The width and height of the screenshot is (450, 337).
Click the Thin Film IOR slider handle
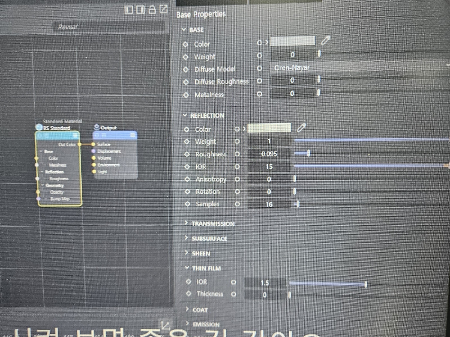[366, 284]
